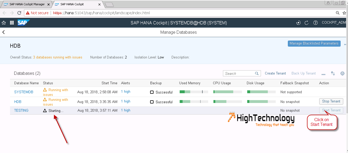This screenshot has width=348, height=153.
Task: Open the COCKPIT_ADM user menu
Action: (x=334, y=23)
